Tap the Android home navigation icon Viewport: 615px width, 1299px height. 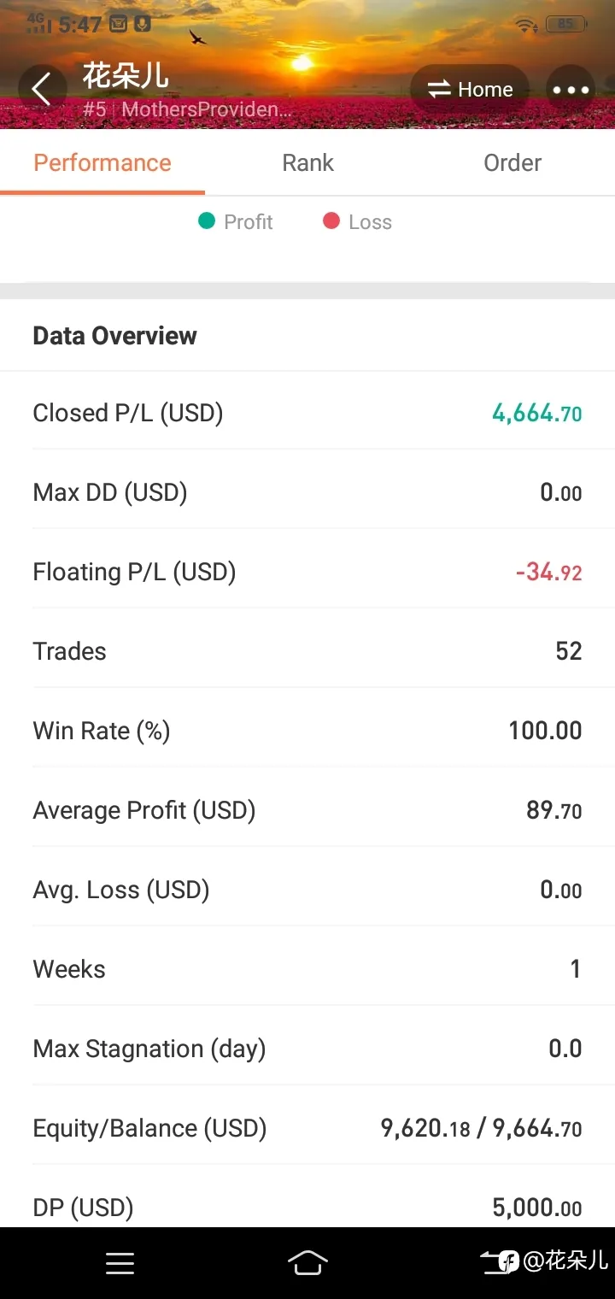(x=307, y=1262)
